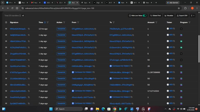Copy the From address in the 12 hrs ago row

[x=95, y=29]
